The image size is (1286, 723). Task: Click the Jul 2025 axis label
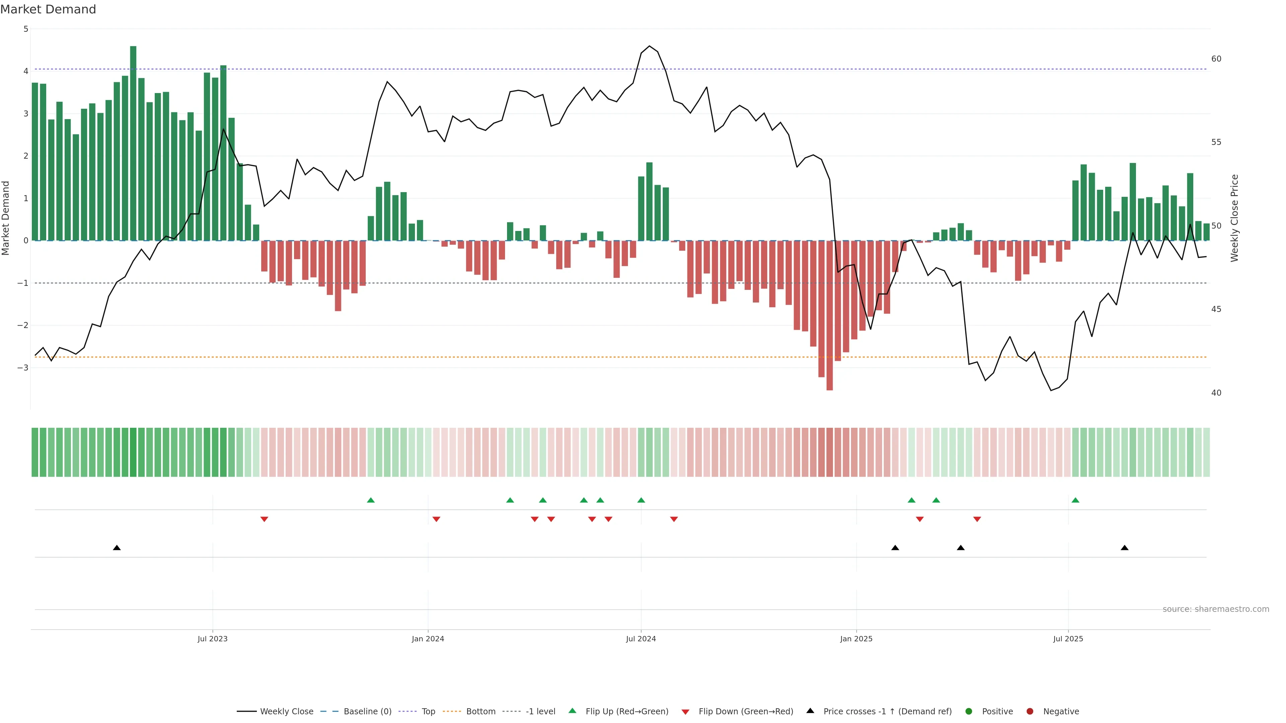point(1068,639)
